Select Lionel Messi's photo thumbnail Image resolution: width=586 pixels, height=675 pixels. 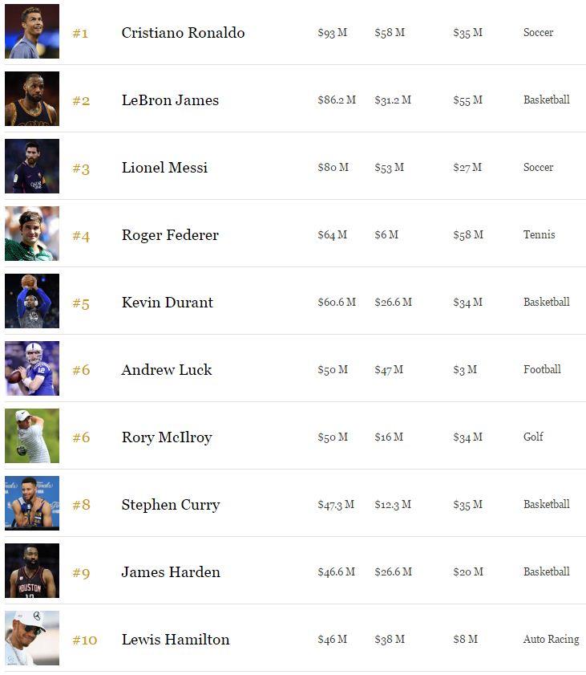(32, 167)
